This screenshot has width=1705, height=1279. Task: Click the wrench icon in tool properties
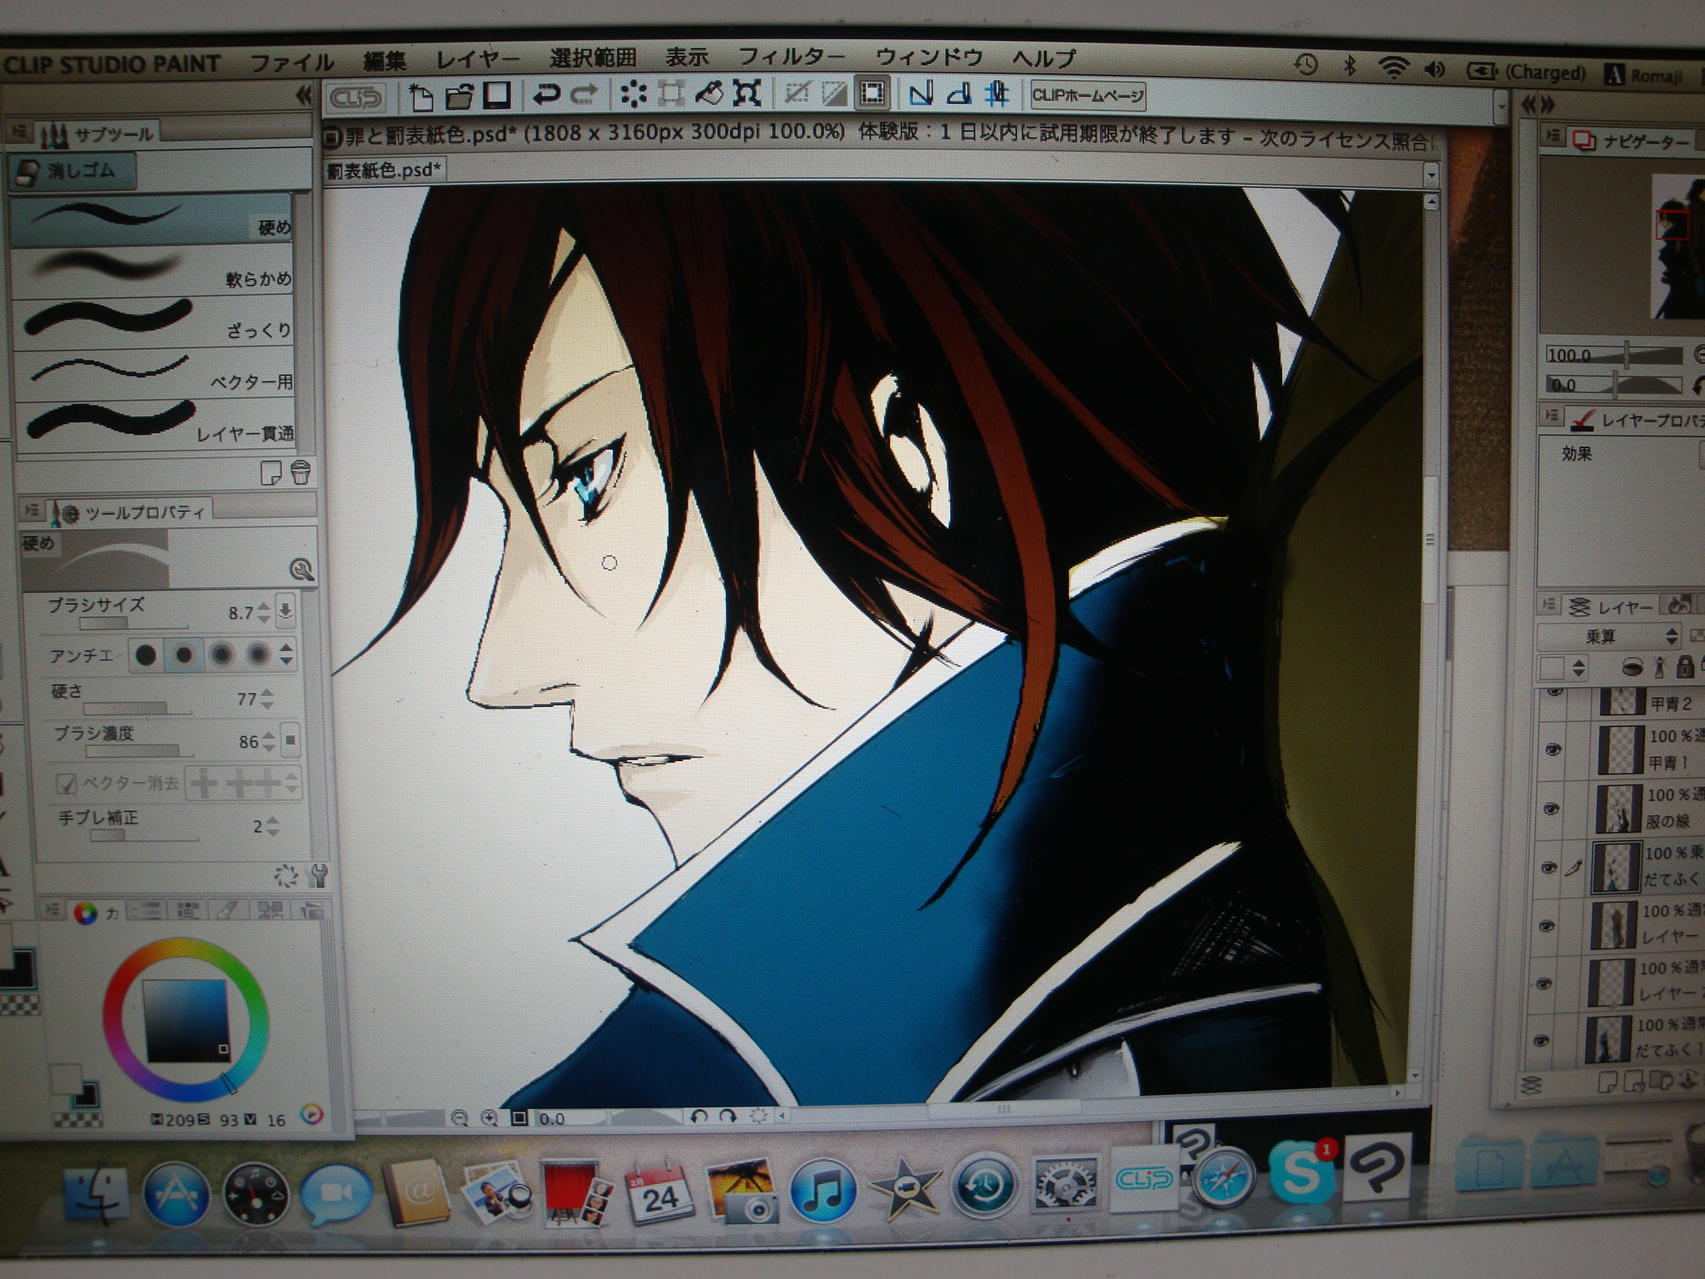point(317,875)
